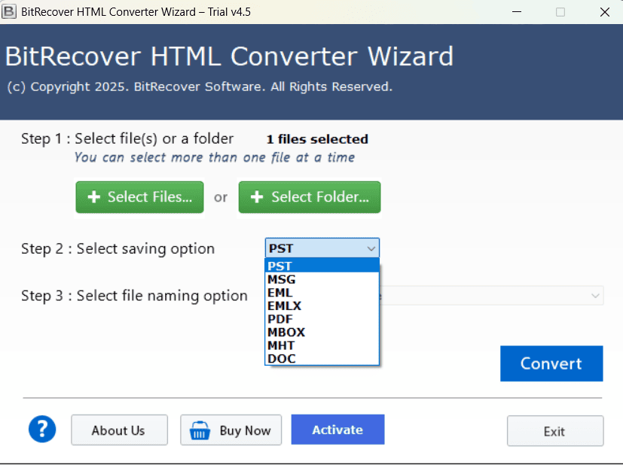This screenshot has width=623, height=465.
Task: Choose DOC from the saving option list
Action: [x=322, y=358]
